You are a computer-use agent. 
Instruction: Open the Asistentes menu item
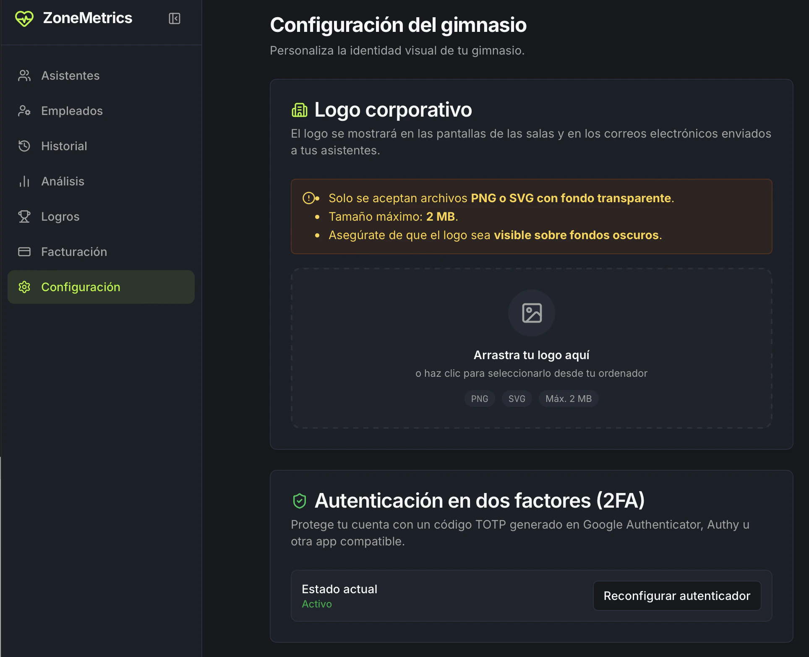pyautogui.click(x=70, y=76)
